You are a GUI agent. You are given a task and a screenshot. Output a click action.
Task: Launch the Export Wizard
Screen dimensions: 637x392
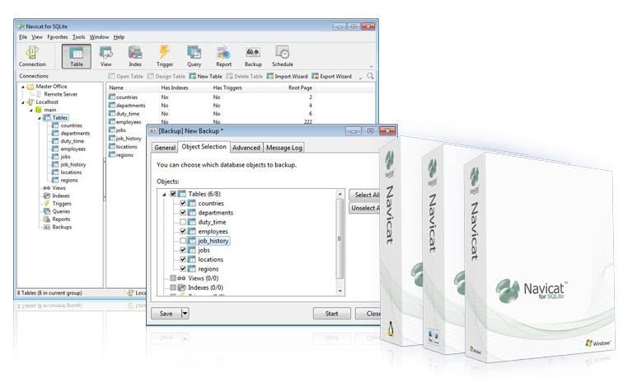[331, 76]
